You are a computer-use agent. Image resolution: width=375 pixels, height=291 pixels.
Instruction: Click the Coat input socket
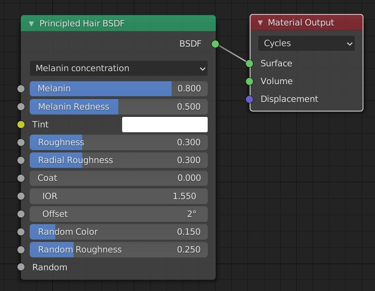21,178
